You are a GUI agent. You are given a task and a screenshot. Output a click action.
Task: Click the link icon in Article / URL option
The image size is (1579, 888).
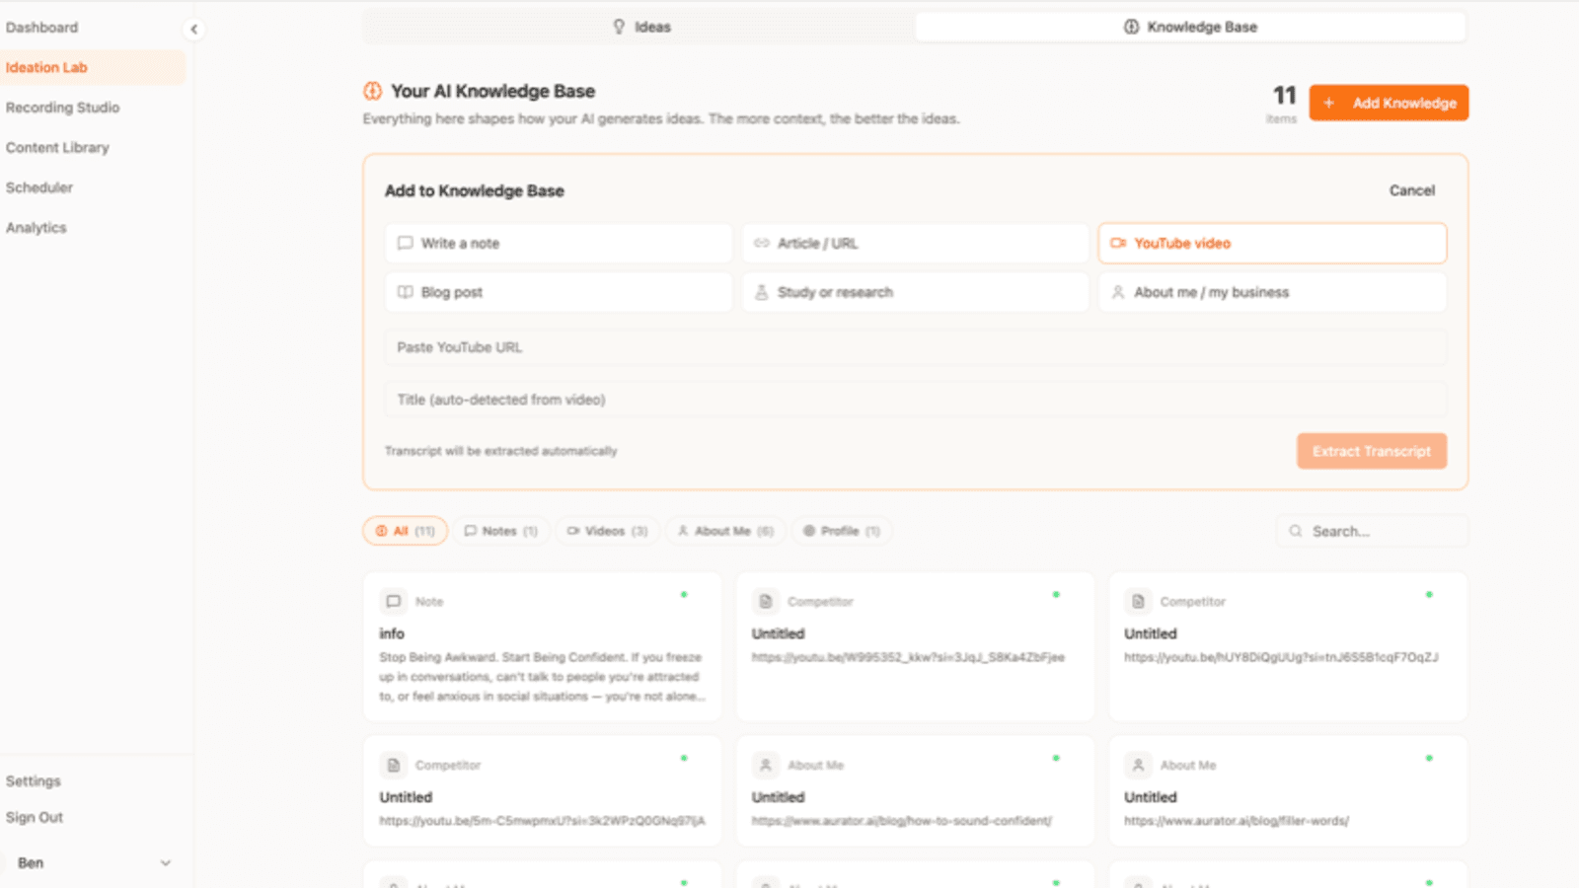click(x=761, y=243)
